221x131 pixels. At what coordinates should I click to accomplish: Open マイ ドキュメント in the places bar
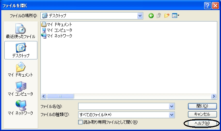click(x=21, y=70)
